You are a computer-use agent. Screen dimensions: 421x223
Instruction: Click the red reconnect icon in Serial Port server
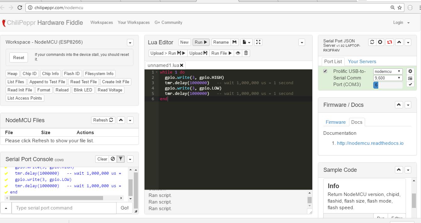(390, 42)
